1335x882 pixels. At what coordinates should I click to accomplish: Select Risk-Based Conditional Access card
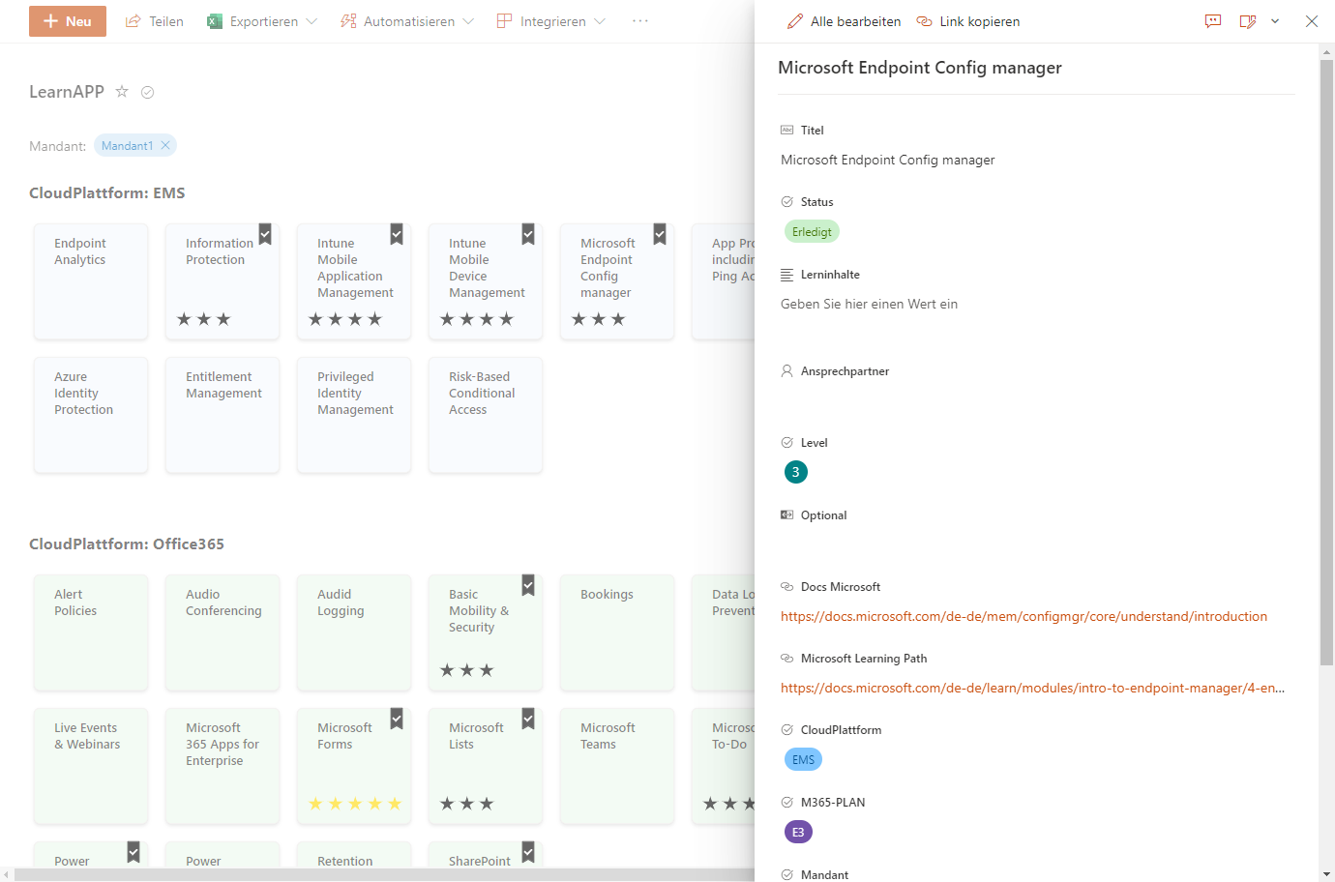click(486, 415)
